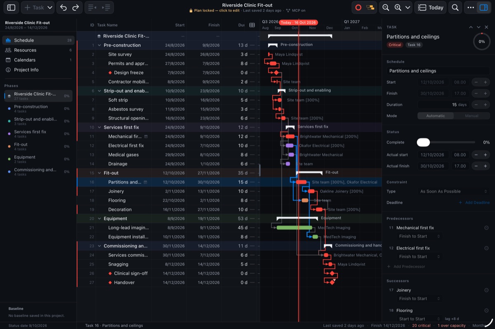Open the add Task dropdown arrow
495x329 pixels.
point(50,7)
